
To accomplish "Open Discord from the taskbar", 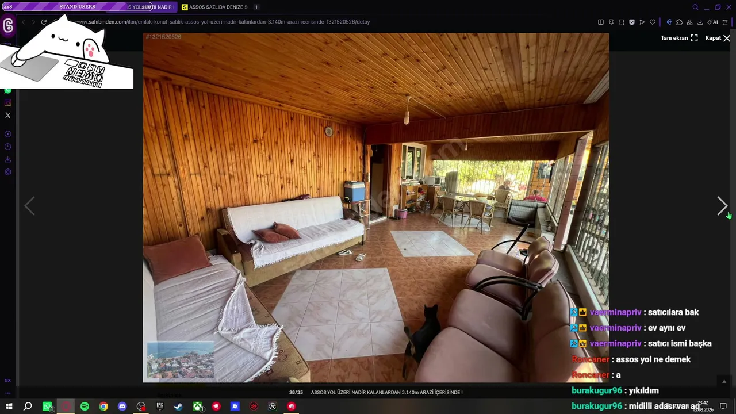I will [x=122, y=407].
